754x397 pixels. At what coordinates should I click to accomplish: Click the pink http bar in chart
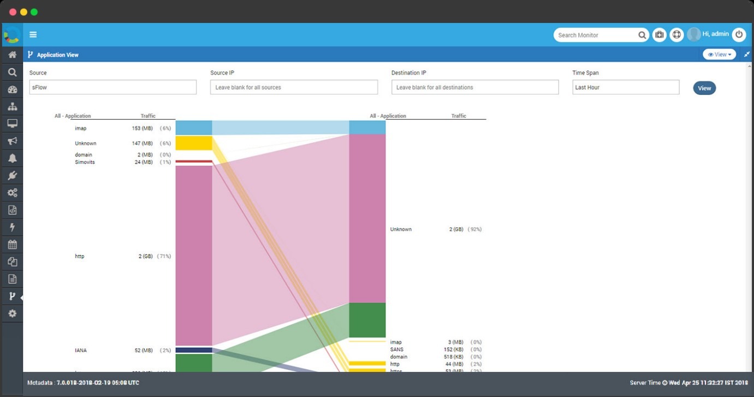tap(194, 256)
